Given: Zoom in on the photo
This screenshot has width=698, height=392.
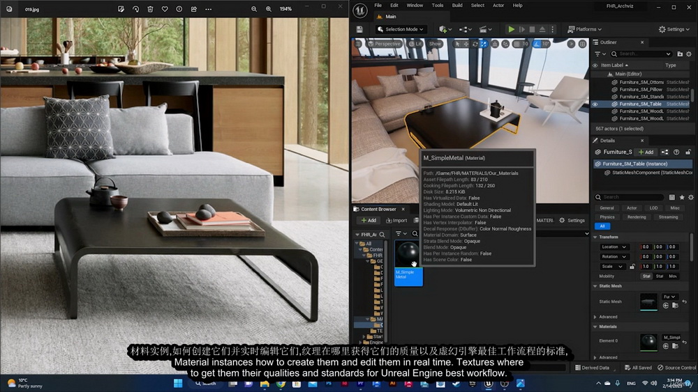Looking at the screenshot, I should point(269,9).
